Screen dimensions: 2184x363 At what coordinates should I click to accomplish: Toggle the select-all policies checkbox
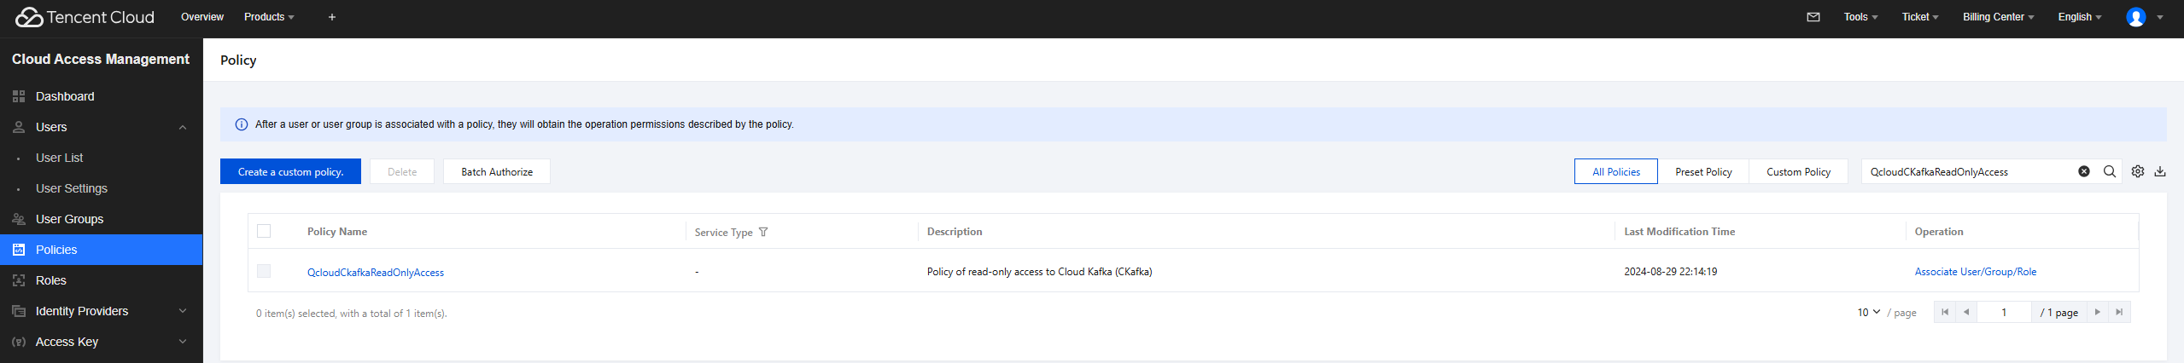(x=264, y=231)
